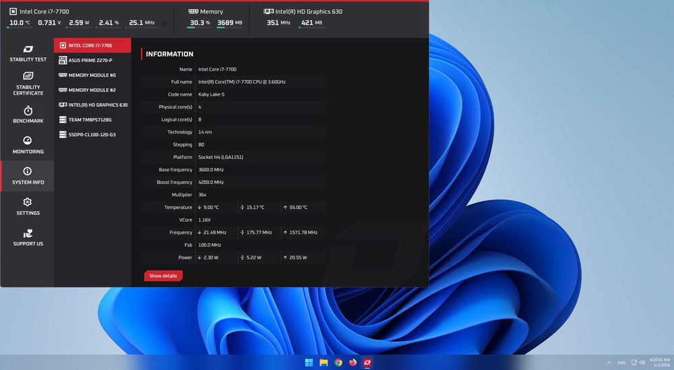Click the 10.0 °C CPU temperature reading
This screenshot has width=674, height=370.
click(20, 23)
